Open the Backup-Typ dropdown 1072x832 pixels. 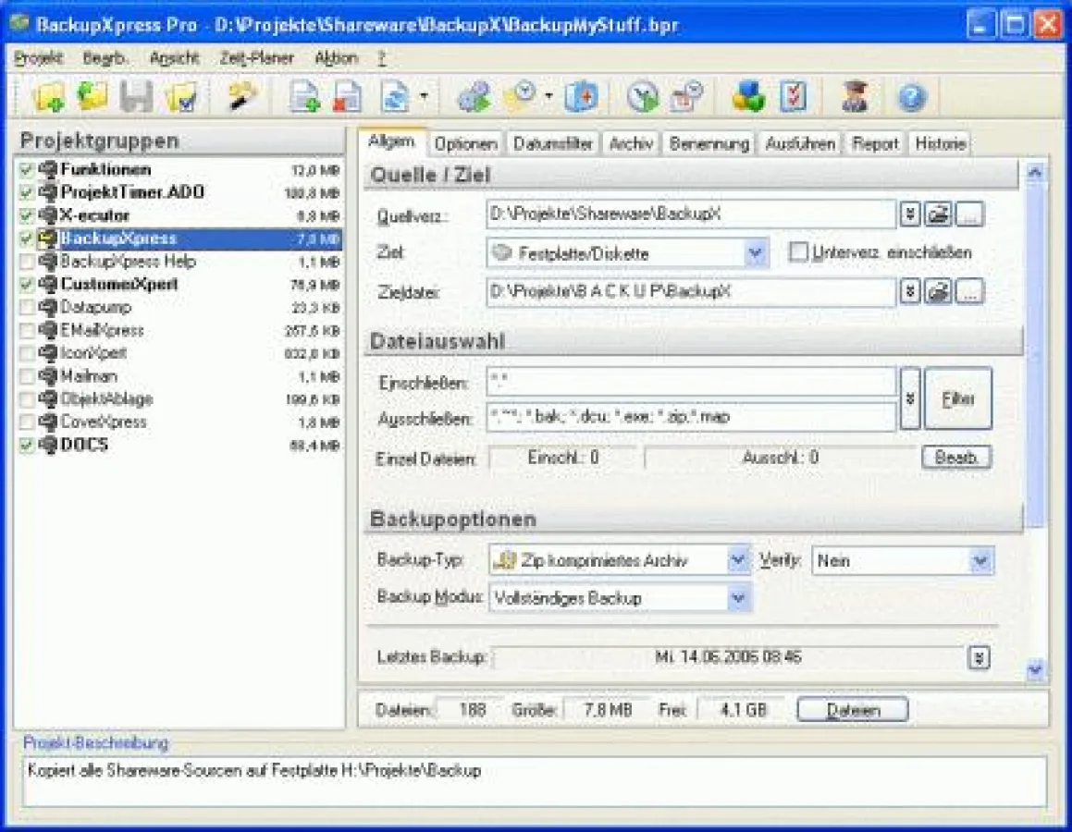pos(738,560)
